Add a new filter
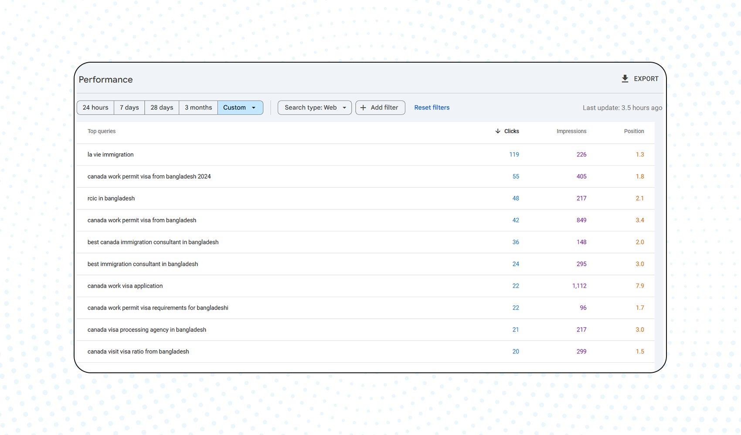Viewport: 741px width, 435px height. point(380,107)
